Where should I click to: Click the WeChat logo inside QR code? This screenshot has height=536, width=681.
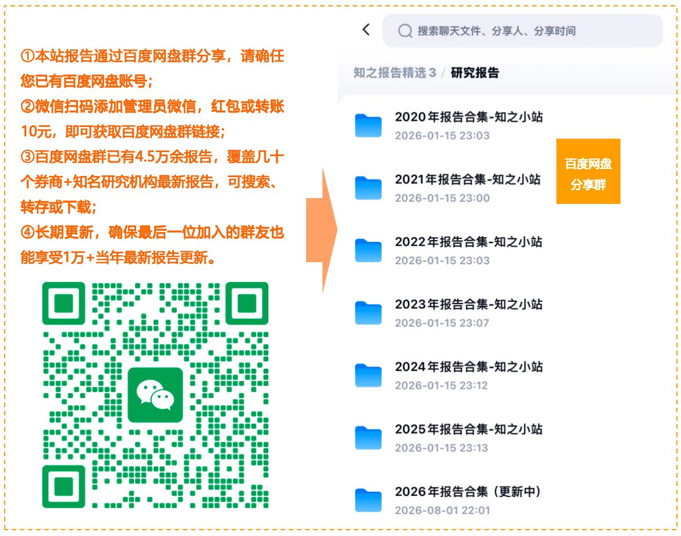pyautogui.click(x=155, y=395)
